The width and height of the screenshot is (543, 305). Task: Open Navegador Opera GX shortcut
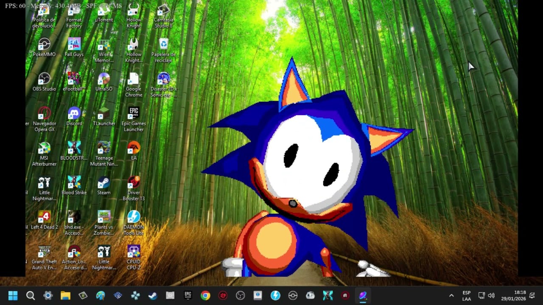(x=44, y=119)
